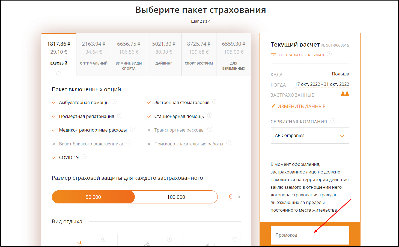The image size is (399, 247).
Task: Open help icon under Базовый tab
Action: [59, 74]
